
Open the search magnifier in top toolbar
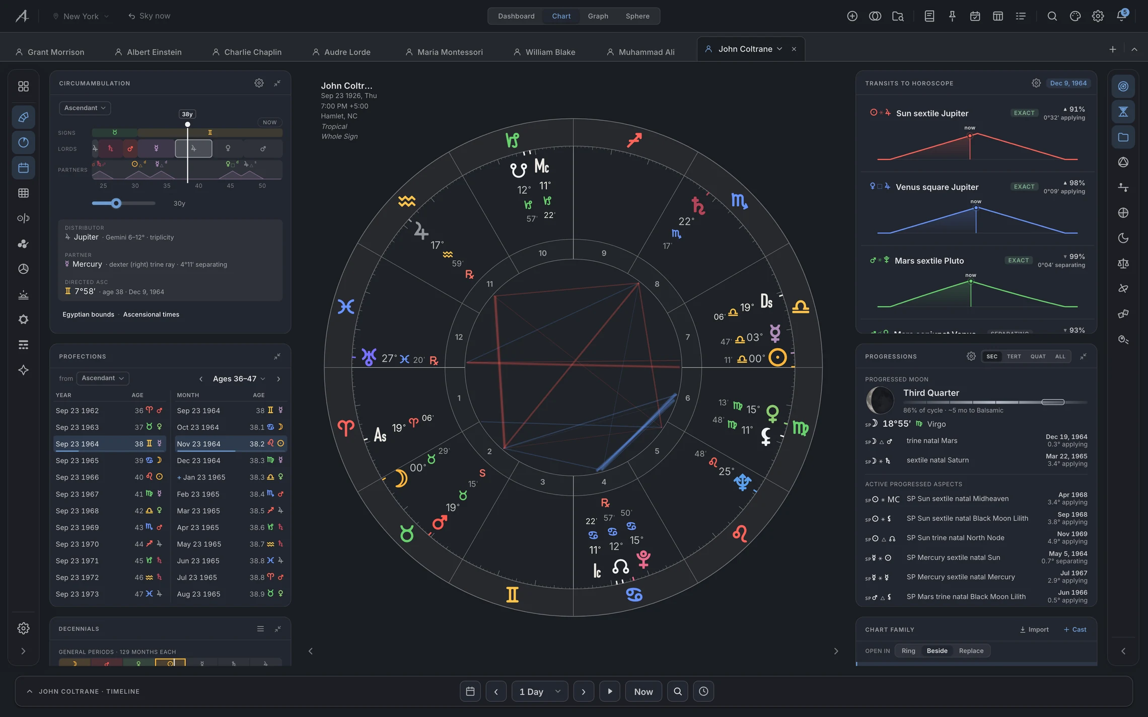pos(1052,16)
